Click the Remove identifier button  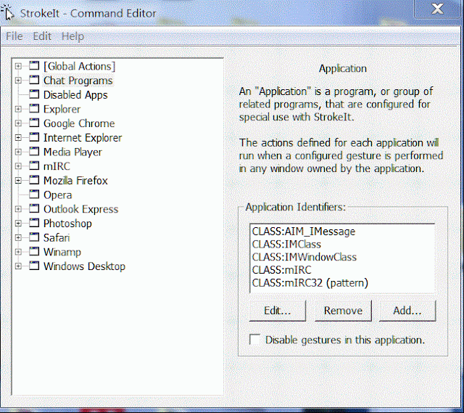pos(343,311)
